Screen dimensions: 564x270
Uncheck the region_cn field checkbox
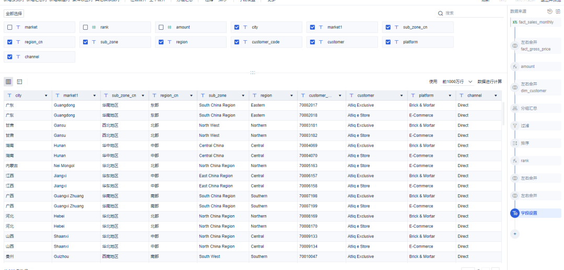pos(10,42)
